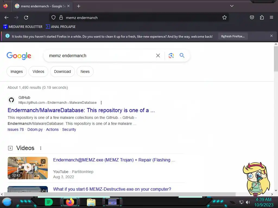Screen dimensions: 278x208
Task: Click the Refresh Firefox button
Action: click(x=233, y=36)
